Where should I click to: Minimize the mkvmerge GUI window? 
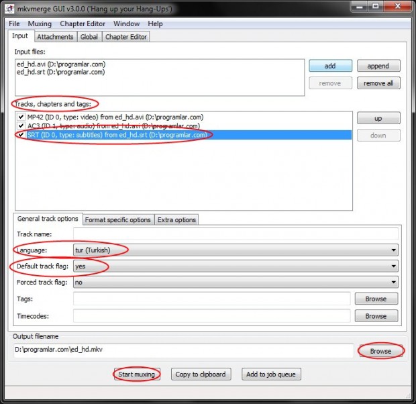pos(360,6)
